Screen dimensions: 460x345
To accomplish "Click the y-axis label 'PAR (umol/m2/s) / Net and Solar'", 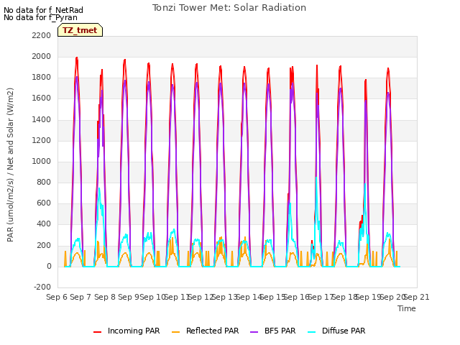I will pos(10,165).
